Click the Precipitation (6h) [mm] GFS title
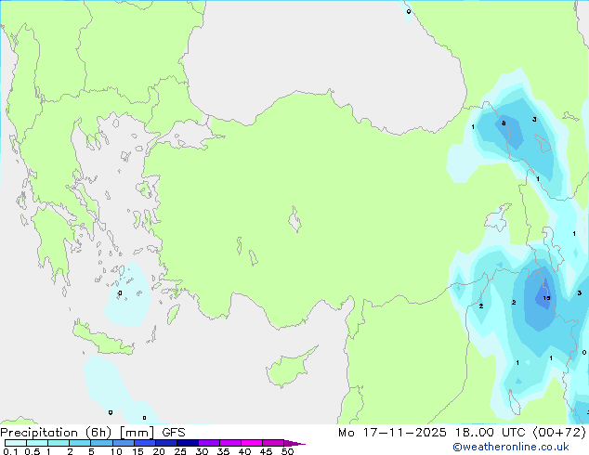 93,433
